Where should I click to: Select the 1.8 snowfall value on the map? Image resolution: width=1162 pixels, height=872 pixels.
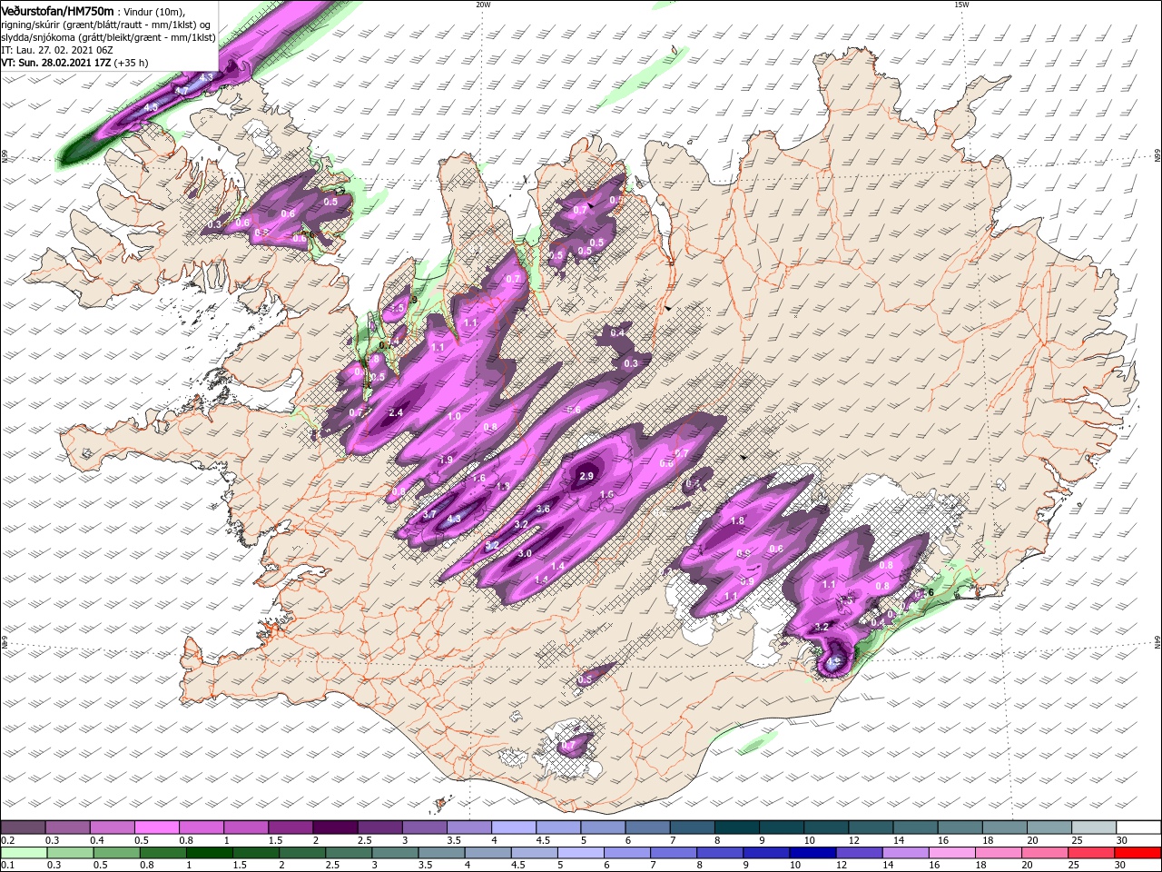(x=737, y=520)
